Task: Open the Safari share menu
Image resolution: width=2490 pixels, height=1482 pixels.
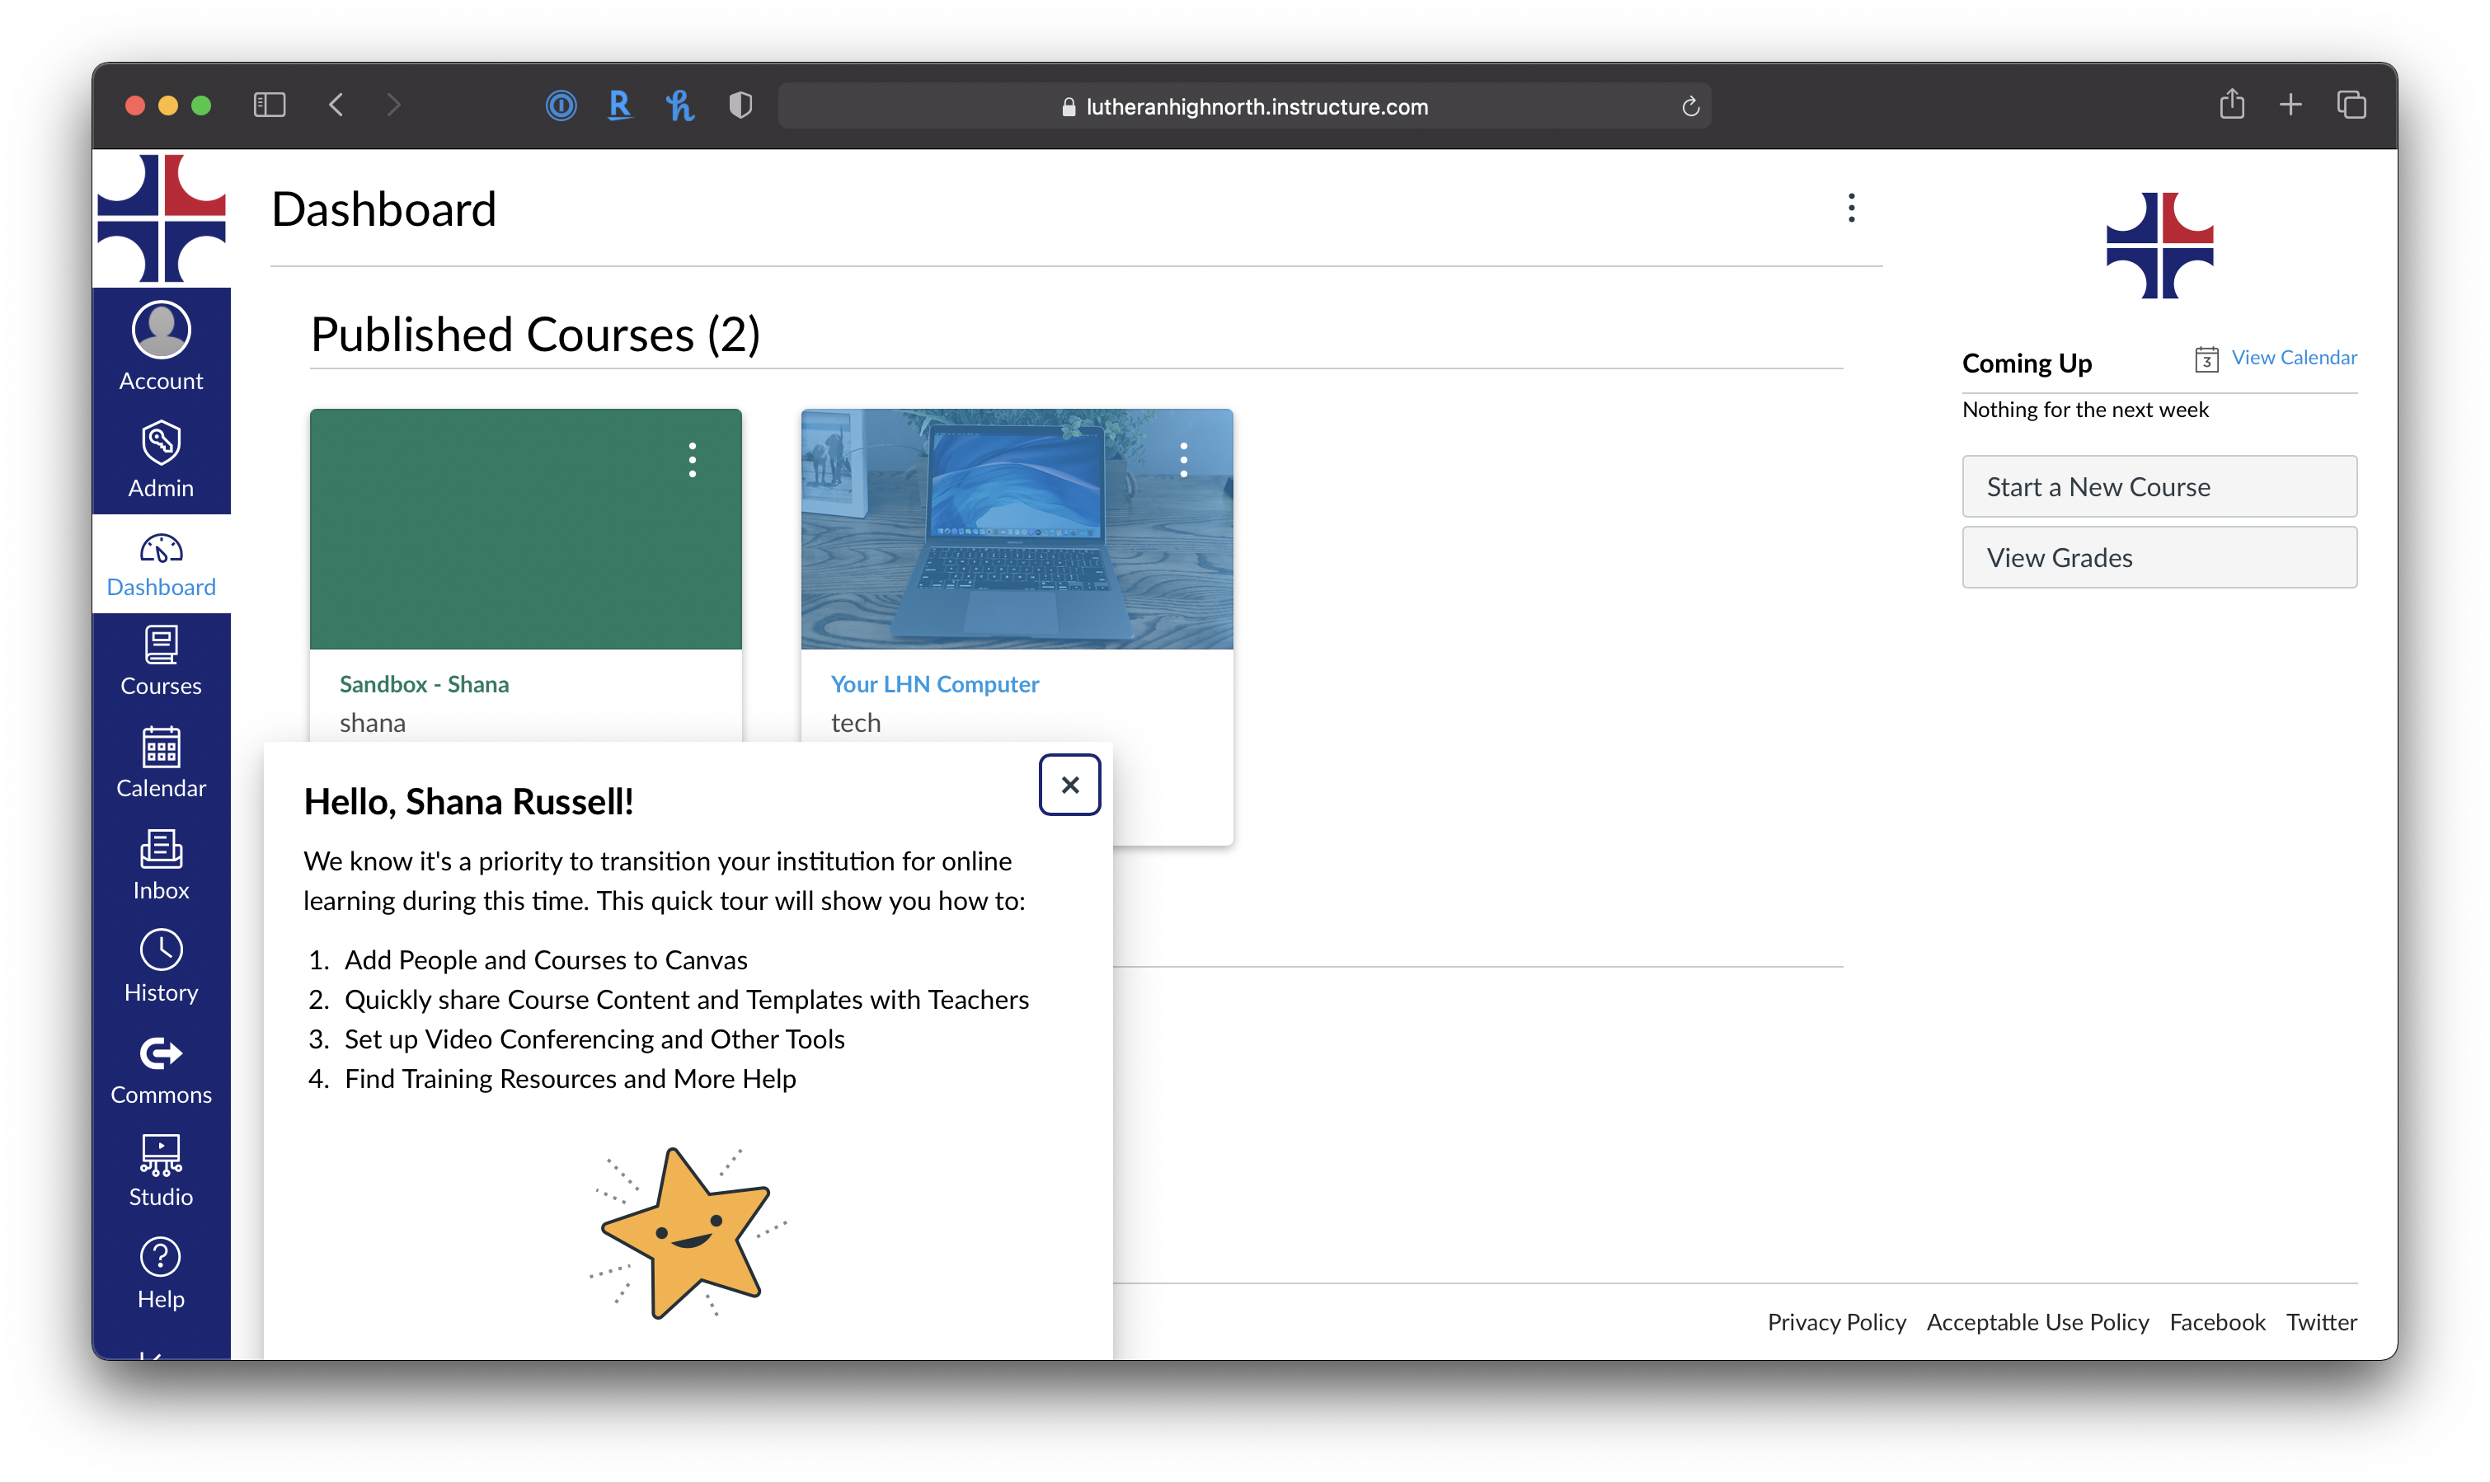Action: [x=2231, y=104]
